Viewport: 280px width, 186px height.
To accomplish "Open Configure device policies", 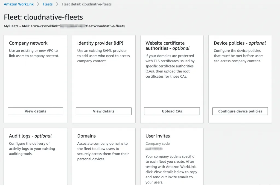I will coord(240,111).
